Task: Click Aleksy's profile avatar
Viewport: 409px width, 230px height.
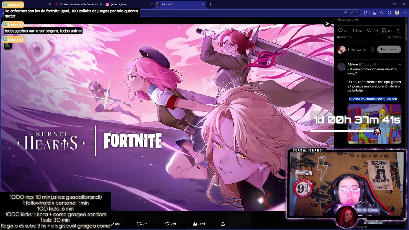Action: point(342,66)
